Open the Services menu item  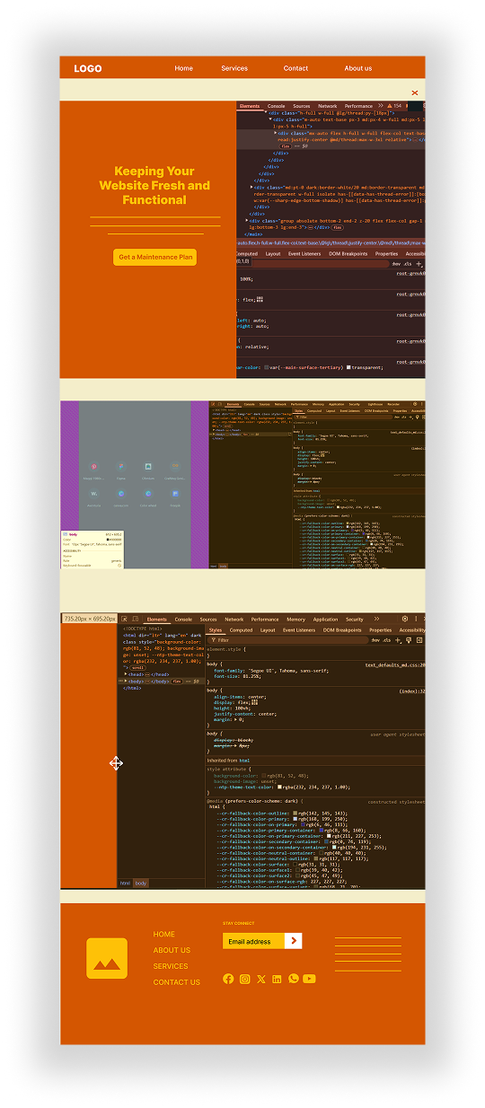[x=234, y=68]
